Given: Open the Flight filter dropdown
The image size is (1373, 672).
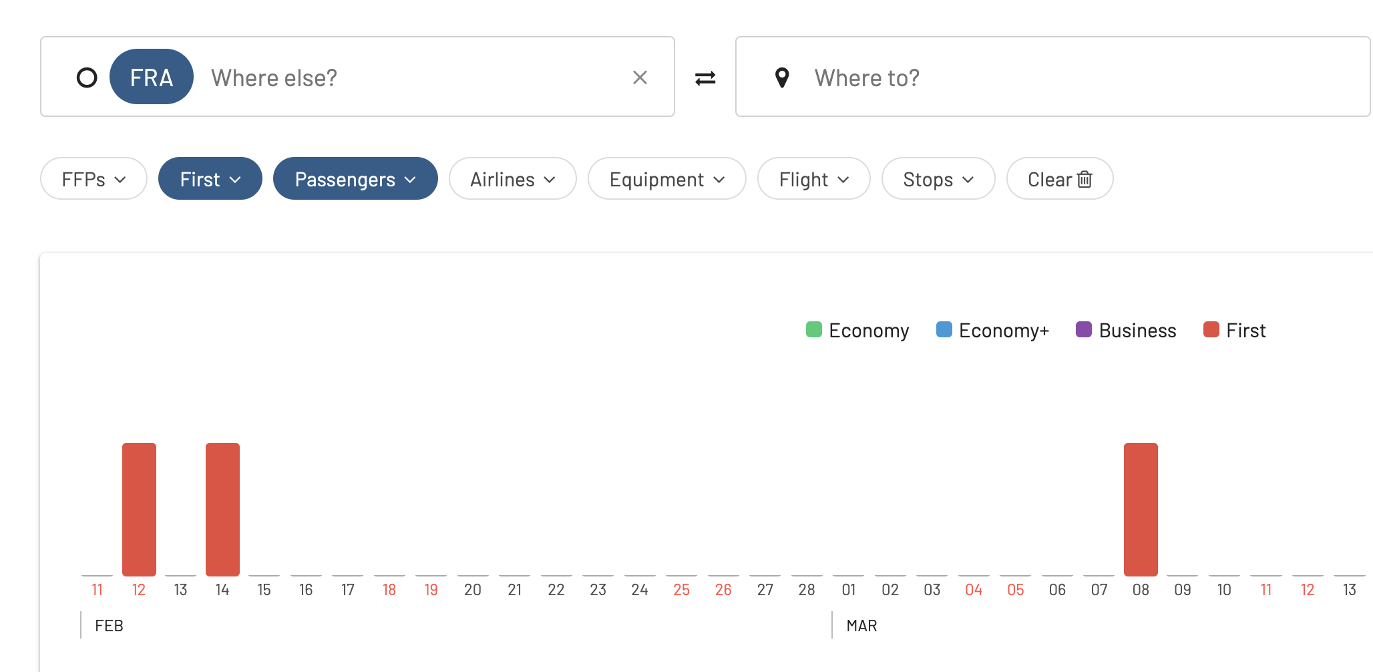Looking at the screenshot, I should [813, 179].
